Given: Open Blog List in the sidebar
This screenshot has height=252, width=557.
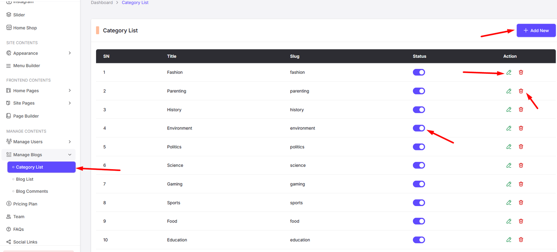Looking at the screenshot, I should pos(25,179).
